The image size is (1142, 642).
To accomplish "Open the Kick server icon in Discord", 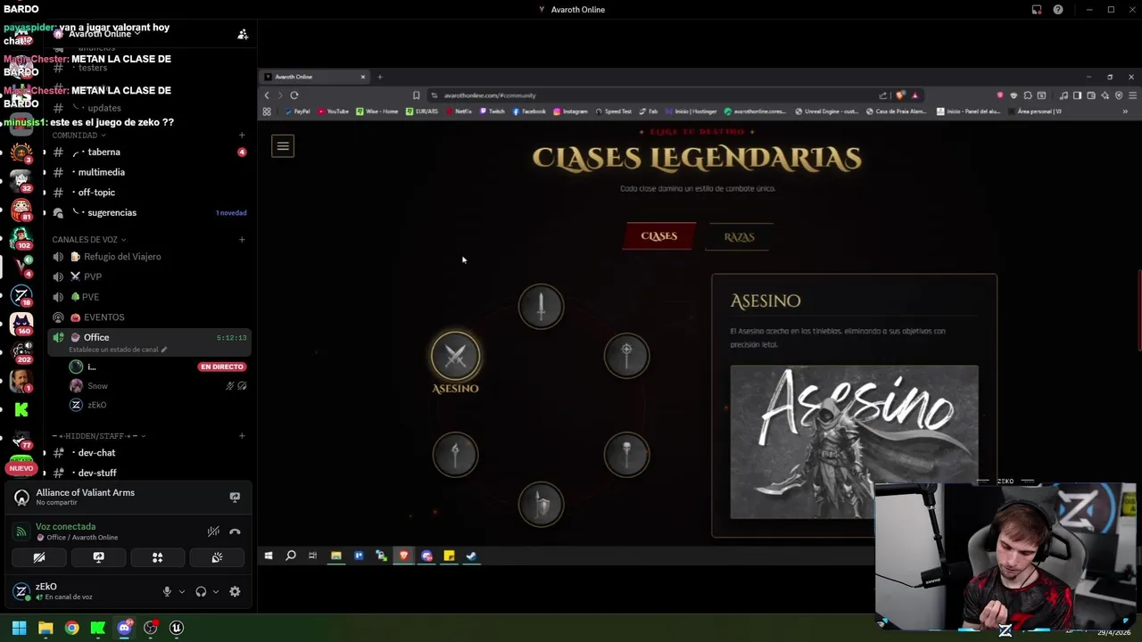I will 21,410.
